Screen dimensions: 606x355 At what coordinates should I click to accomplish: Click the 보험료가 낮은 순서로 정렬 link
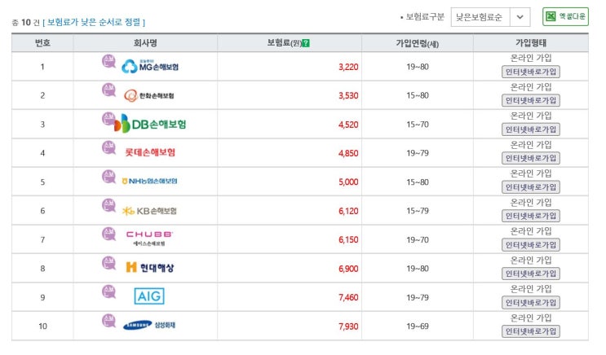(x=95, y=22)
